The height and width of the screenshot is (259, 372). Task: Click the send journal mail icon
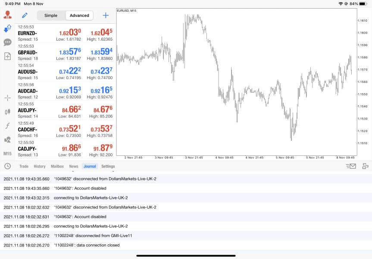[351, 166]
